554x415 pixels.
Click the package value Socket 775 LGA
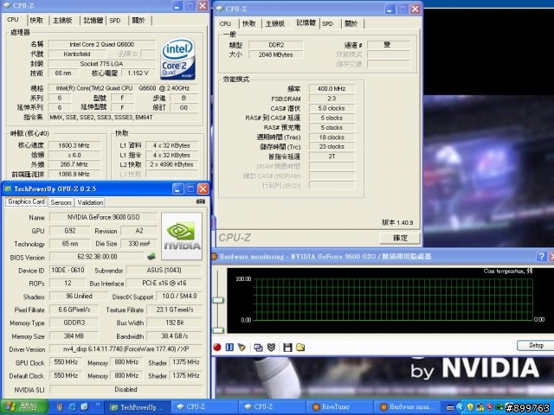(102, 63)
